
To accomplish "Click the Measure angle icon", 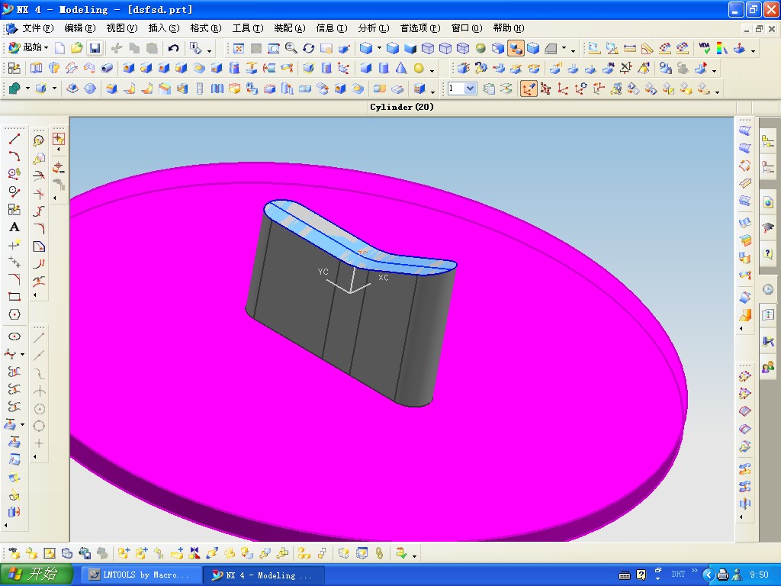I will [647, 48].
